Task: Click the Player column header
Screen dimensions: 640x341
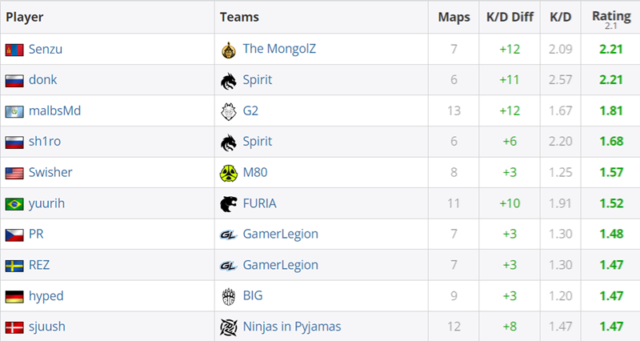Action: point(25,17)
